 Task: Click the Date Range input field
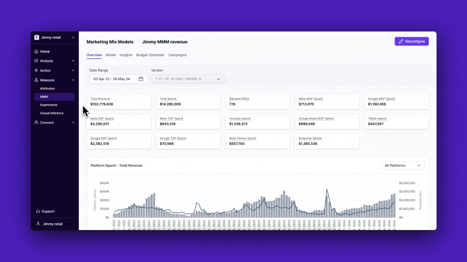click(x=119, y=79)
